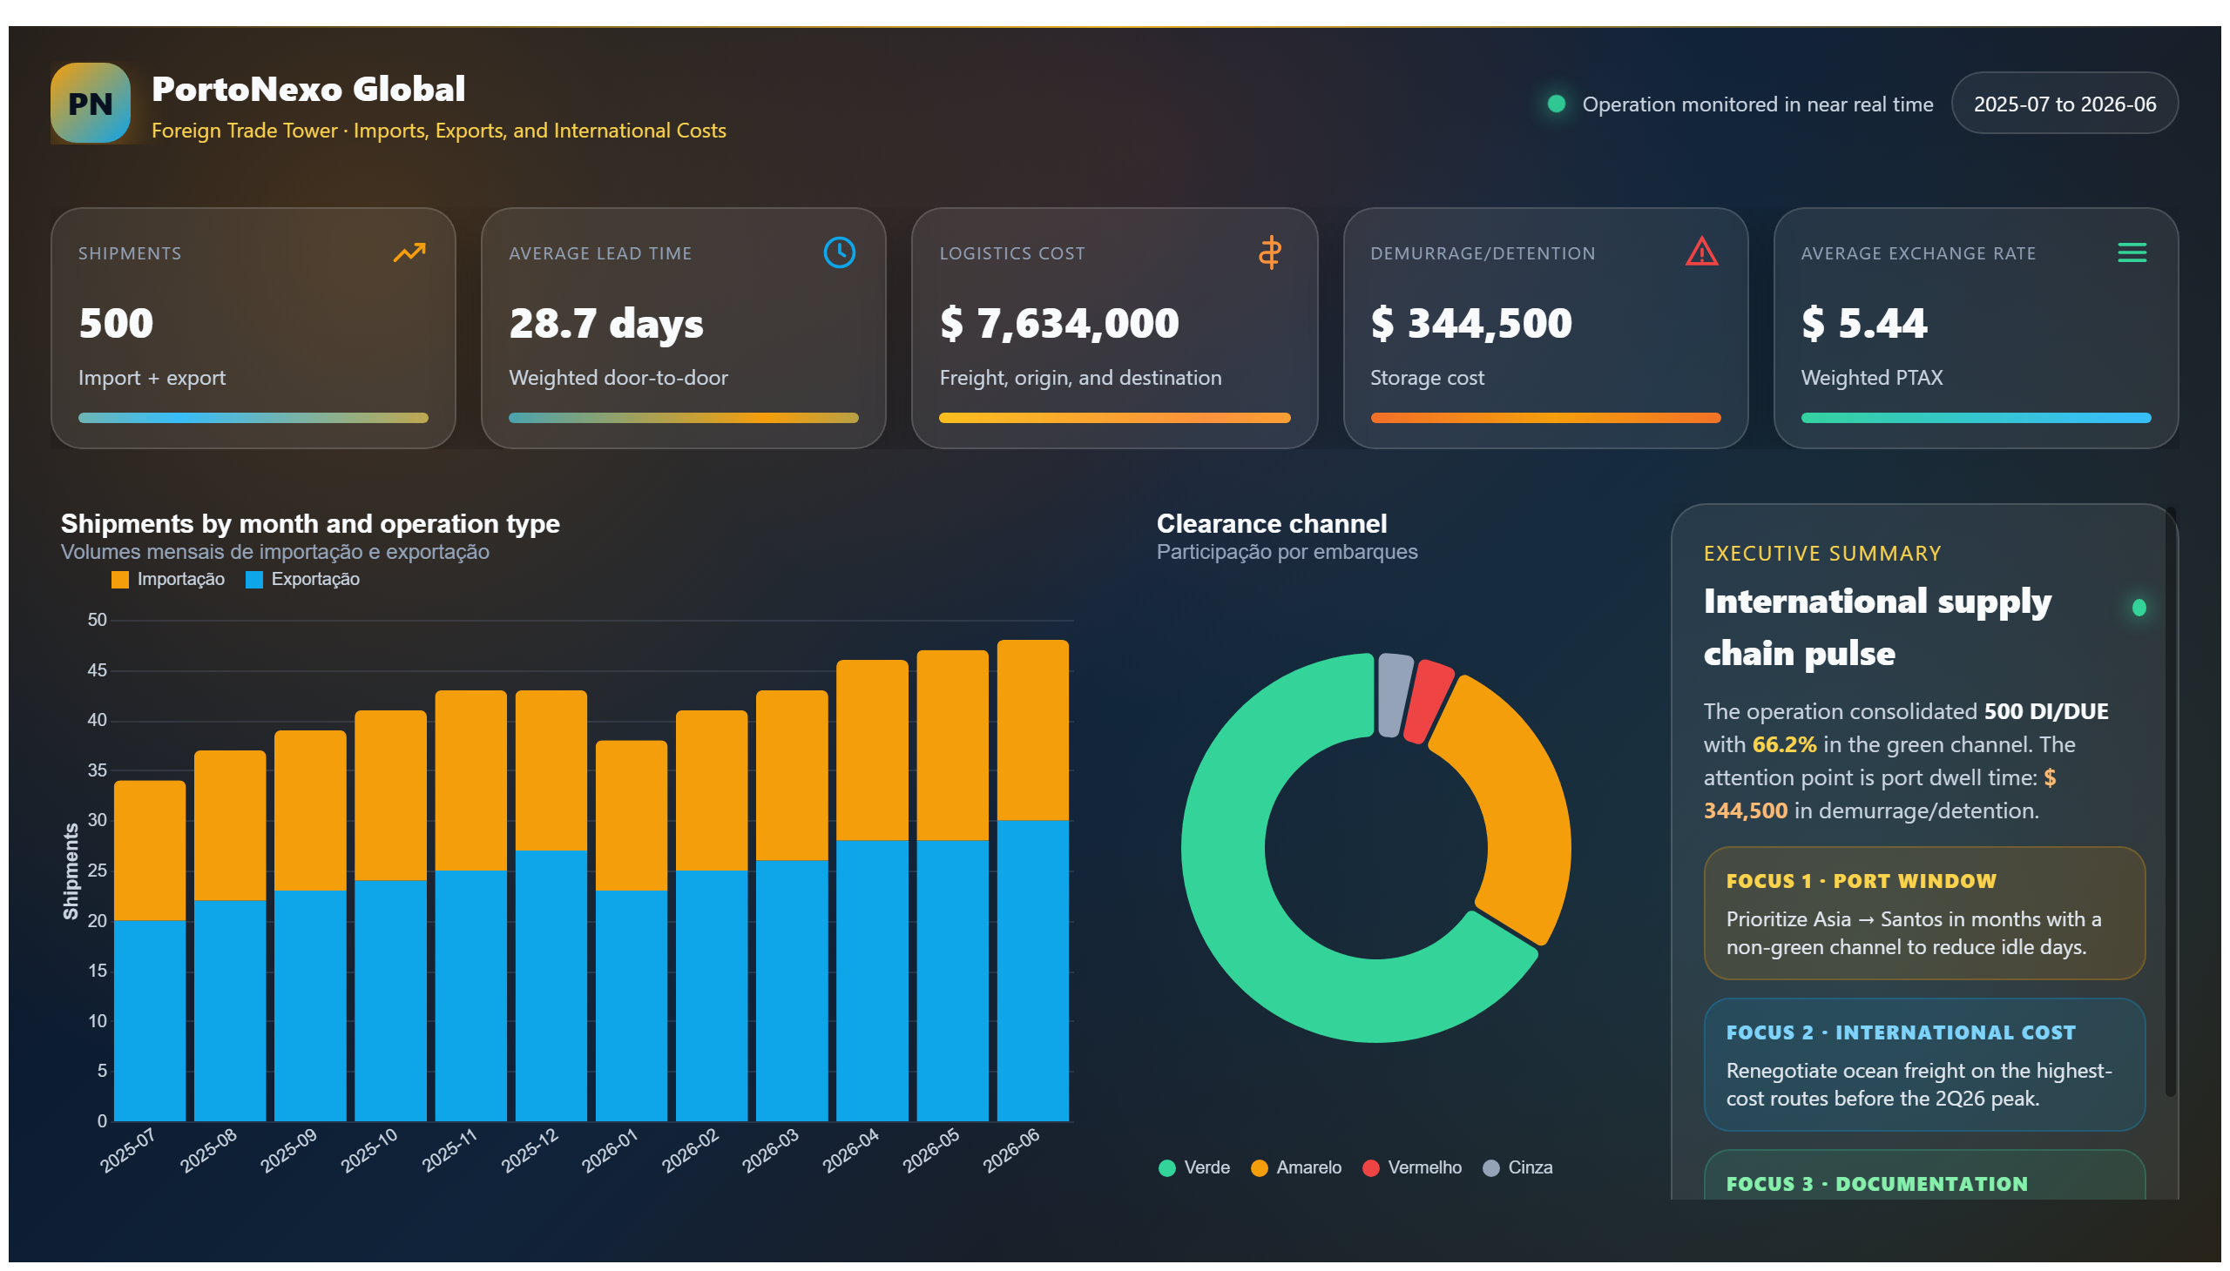Viewport: 2230px width, 1271px height.
Task: Toggle the Importação legend series
Action: 168,580
